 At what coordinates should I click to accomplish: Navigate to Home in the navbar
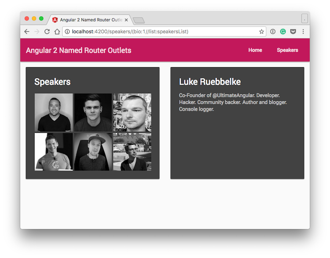tap(255, 50)
